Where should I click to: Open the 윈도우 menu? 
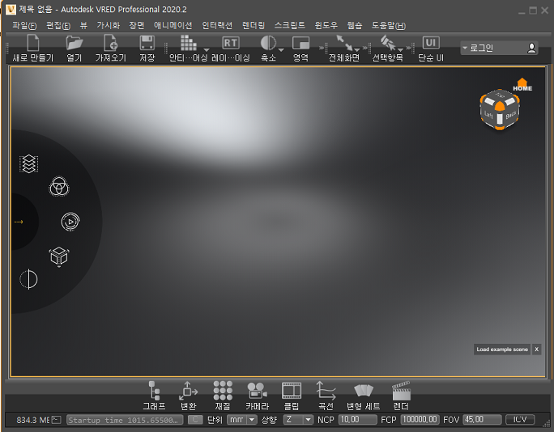click(x=326, y=25)
